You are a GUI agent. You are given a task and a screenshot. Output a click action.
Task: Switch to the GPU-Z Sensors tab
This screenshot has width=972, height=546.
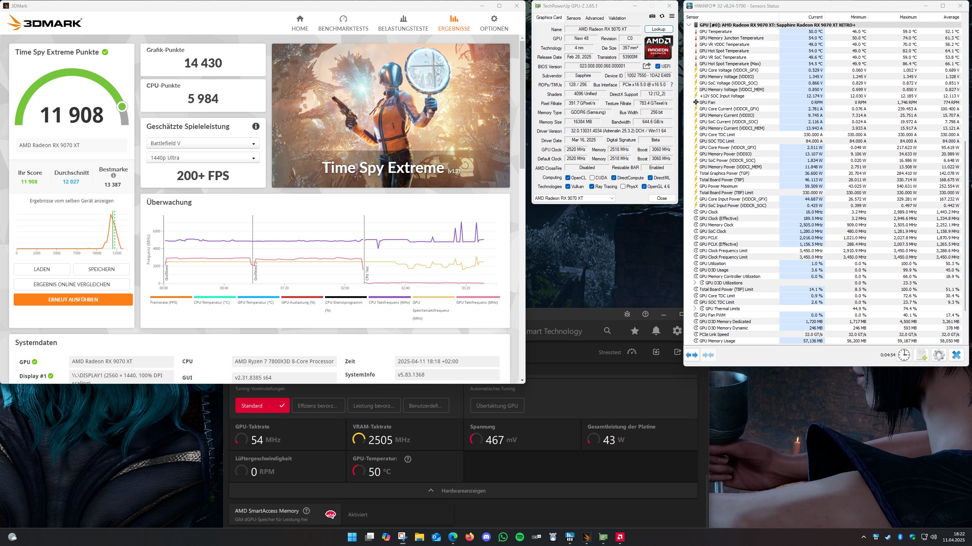click(573, 18)
